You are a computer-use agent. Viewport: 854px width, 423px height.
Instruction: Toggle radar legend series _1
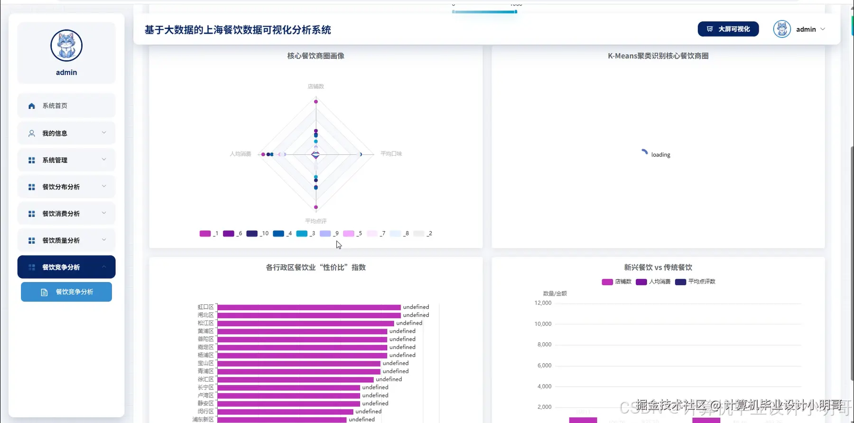[209, 234]
